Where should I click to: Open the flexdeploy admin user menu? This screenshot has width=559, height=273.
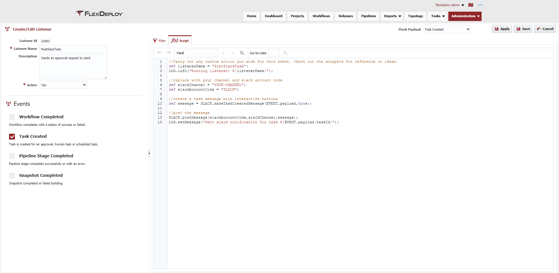pos(450,5)
